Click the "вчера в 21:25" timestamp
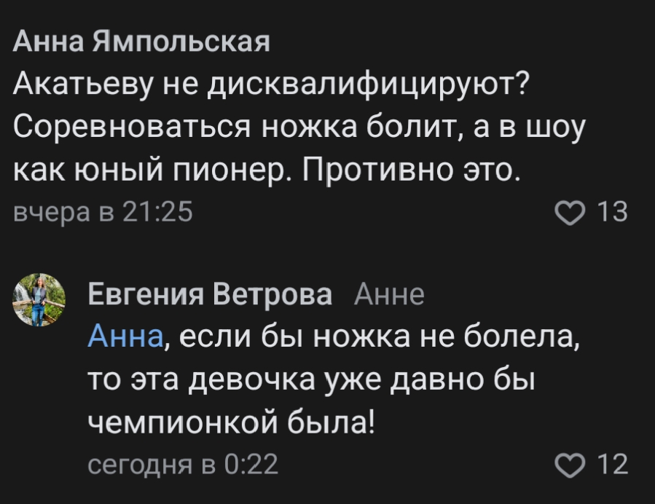655x504 pixels. 103,213
